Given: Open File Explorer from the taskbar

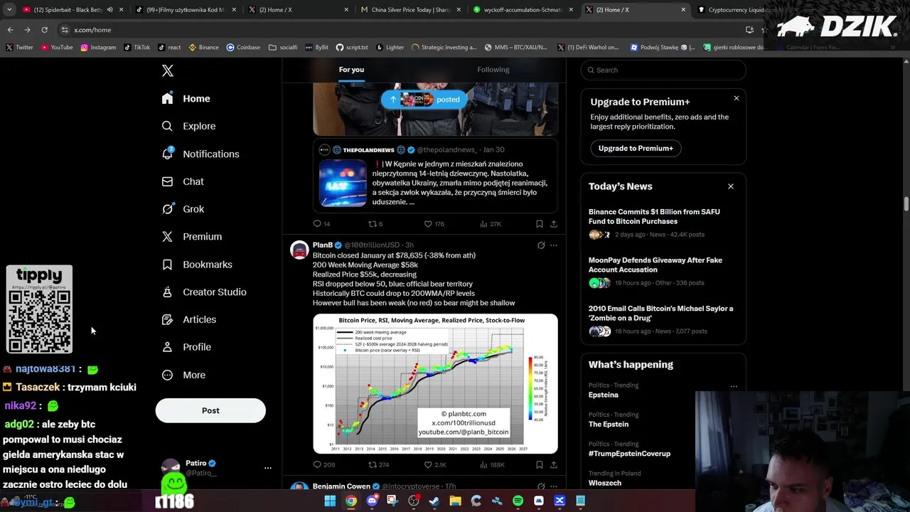Looking at the screenshot, I should pyautogui.click(x=455, y=501).
